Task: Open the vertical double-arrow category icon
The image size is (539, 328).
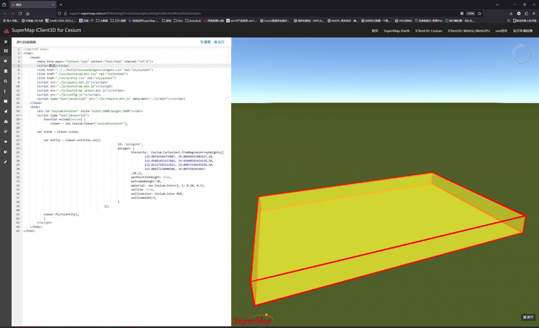Action: point(5,91)
